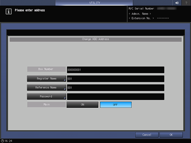The width and height of the screenshot is (191, 143).
Task: Click the M/C Serial Number text
Action: click(x=142, y=8)
